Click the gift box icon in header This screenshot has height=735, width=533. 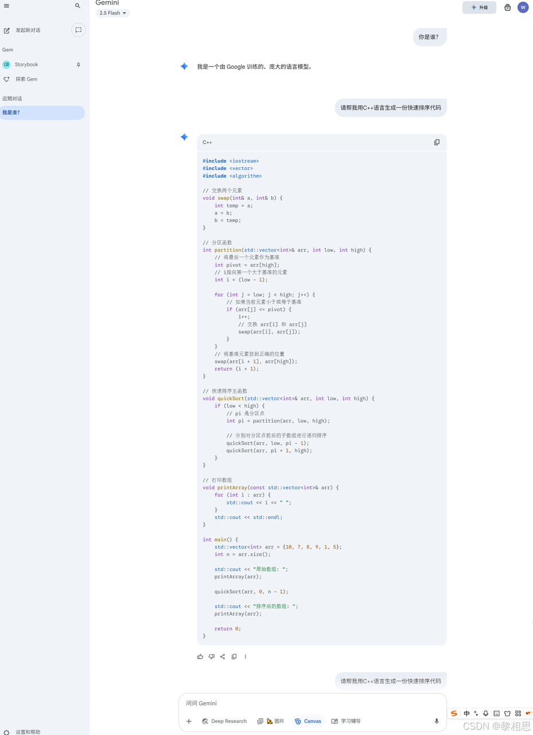(x=507, y=7)
